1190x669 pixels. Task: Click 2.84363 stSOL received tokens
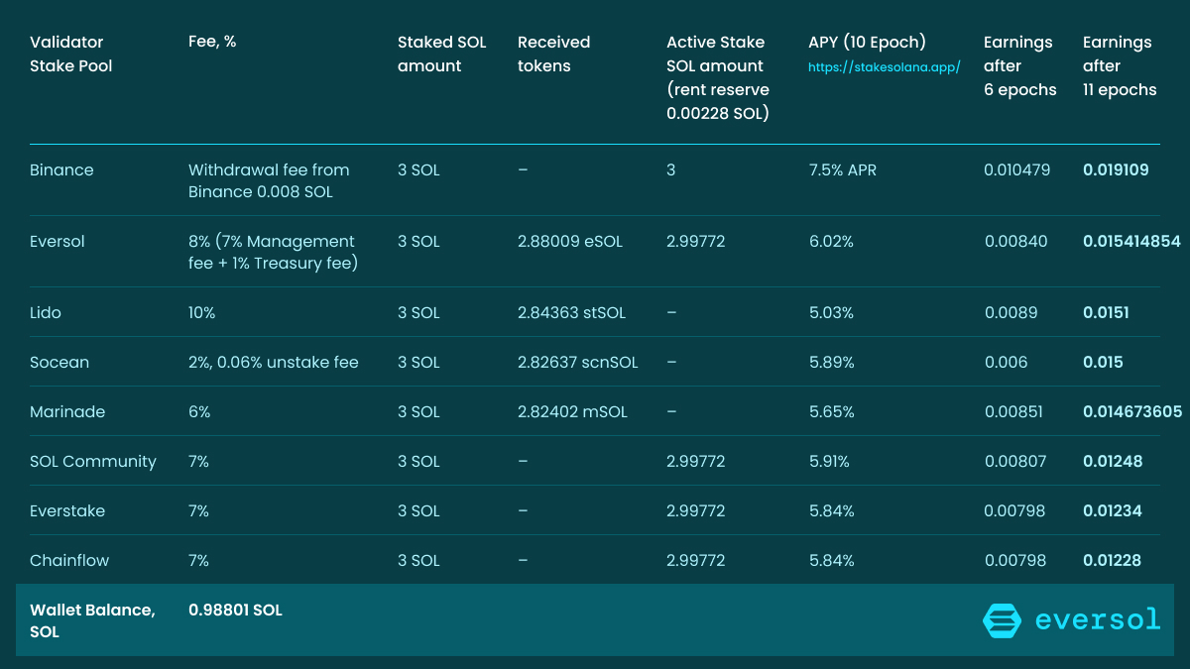(x=572, y=313)
